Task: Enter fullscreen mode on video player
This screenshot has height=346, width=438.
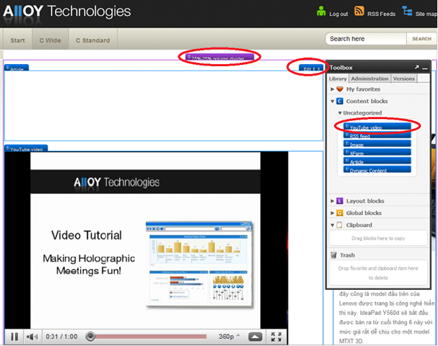Action: [x=276, y=336]
